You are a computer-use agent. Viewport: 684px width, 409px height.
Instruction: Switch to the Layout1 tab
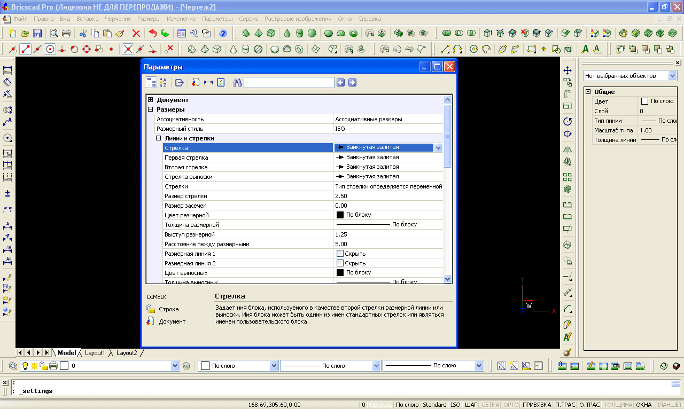click(95, 353)
